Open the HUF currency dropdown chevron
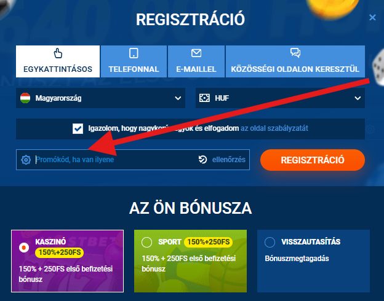Image resolution: width=384 pixels, height=301 pixels. point(358,98)
